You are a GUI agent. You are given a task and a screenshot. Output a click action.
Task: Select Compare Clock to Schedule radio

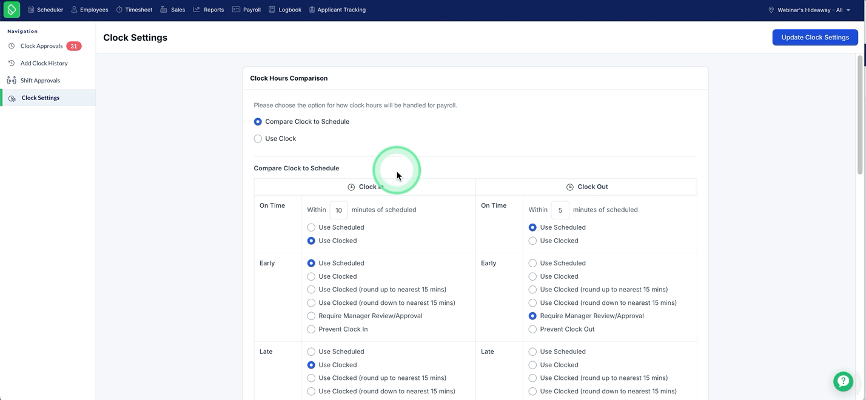pos(258,122)
